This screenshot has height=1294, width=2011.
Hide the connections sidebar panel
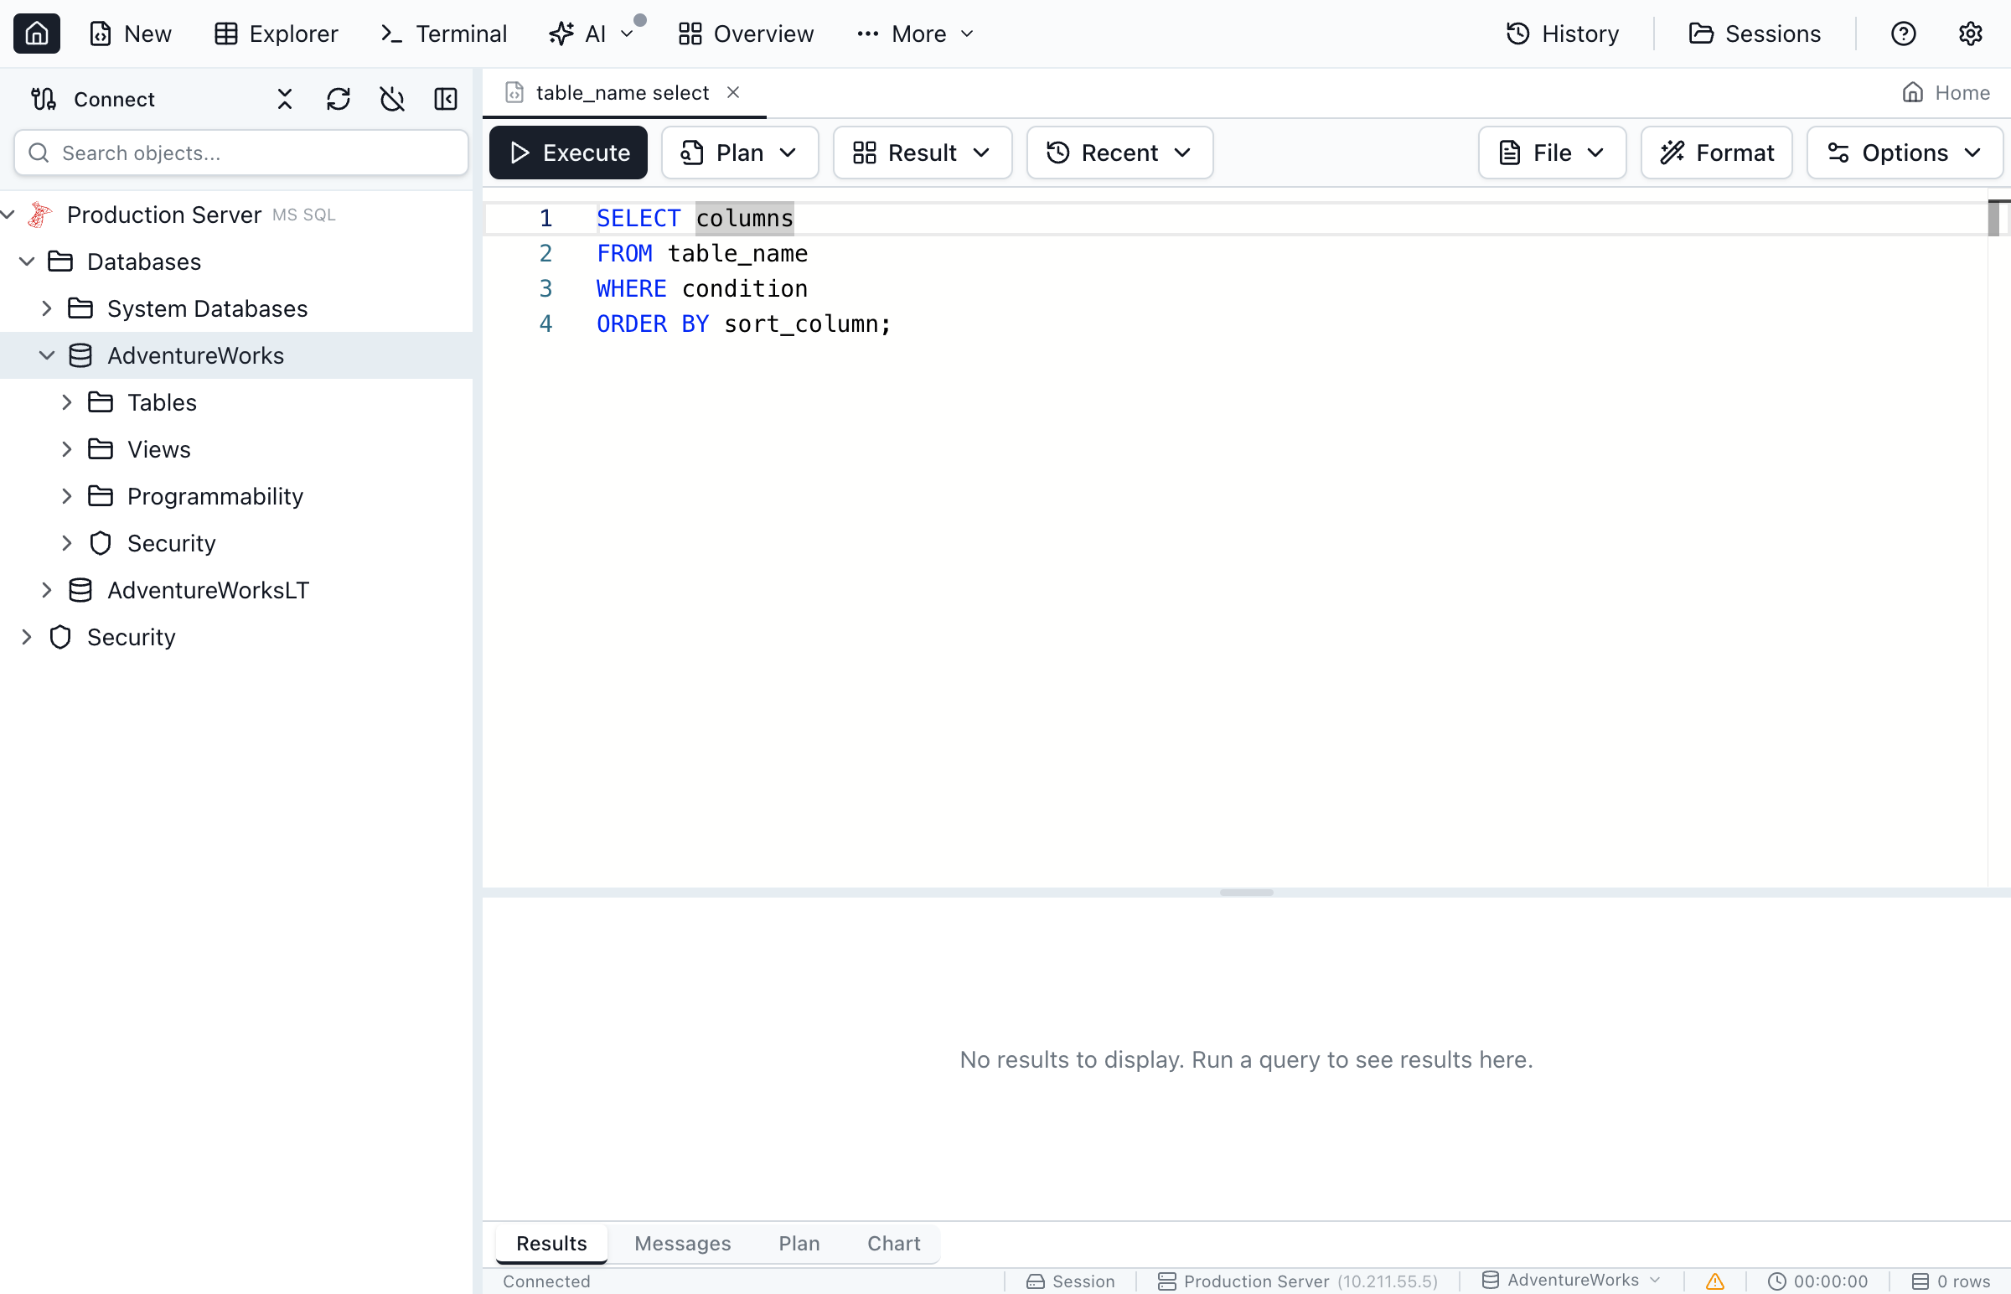(x=446, y=98)
